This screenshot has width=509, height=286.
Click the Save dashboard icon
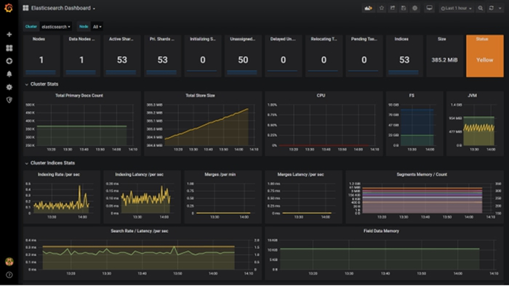tap(404, 8)
